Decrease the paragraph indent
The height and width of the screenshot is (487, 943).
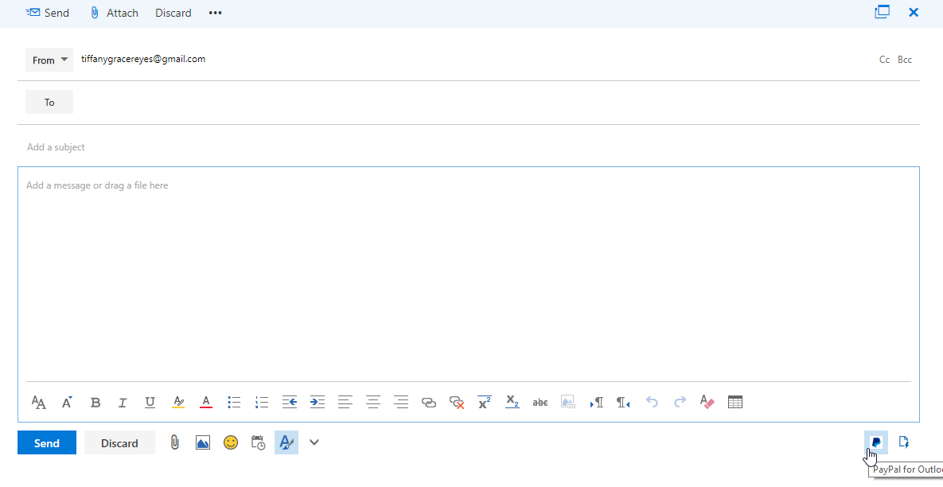point(290,402)
